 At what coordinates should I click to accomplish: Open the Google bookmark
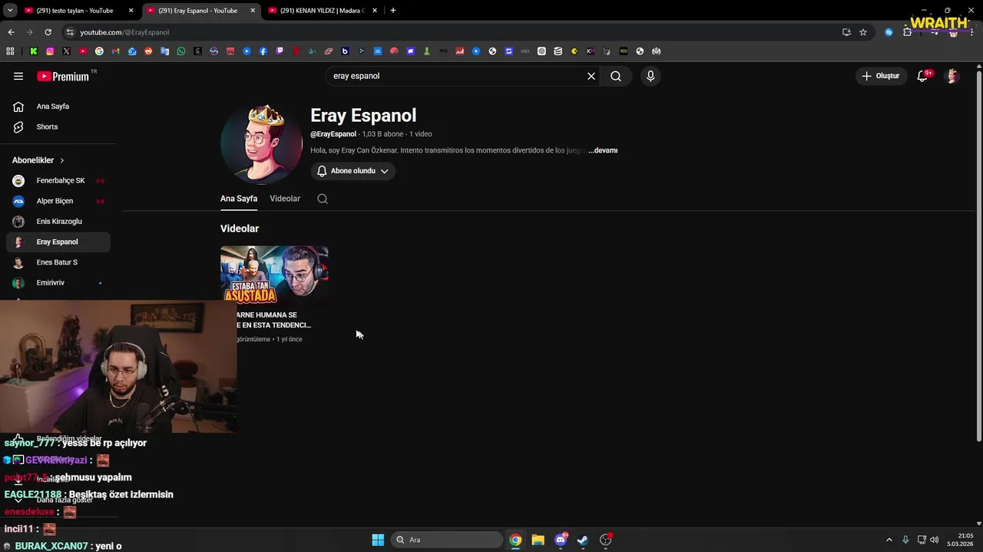99,51
